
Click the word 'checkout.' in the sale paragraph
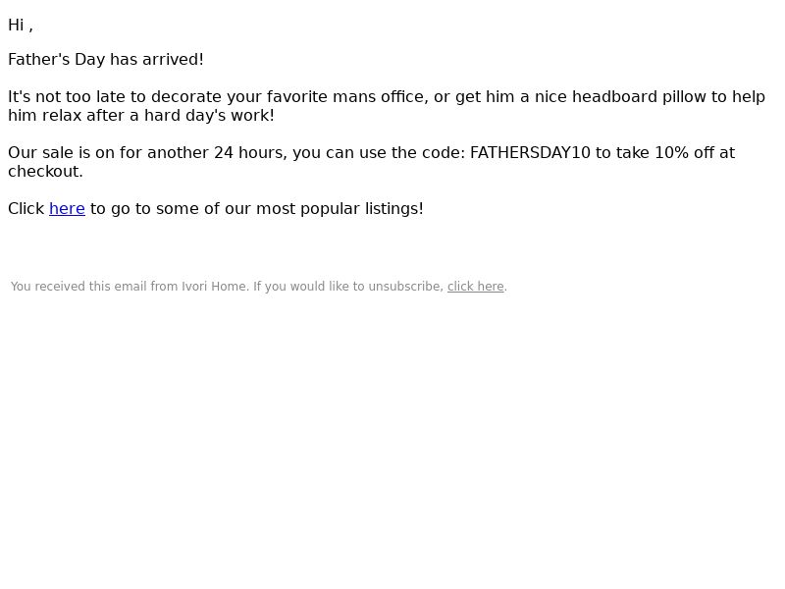point(45,171)
